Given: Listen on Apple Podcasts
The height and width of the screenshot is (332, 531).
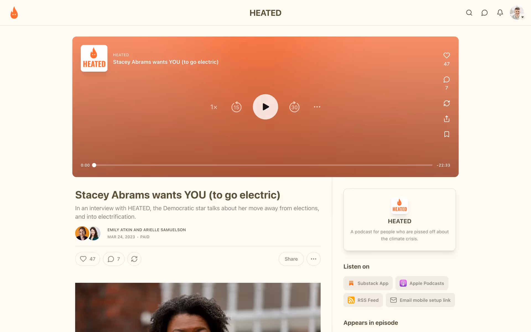Looking at the screenshot, I should [421, 283].
